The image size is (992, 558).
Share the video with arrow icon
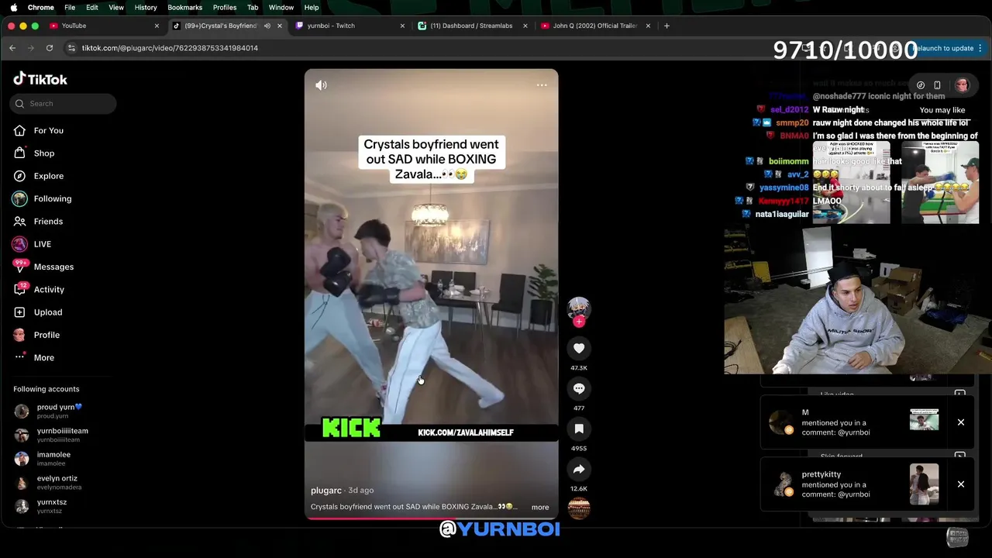(x=579, y=470)
